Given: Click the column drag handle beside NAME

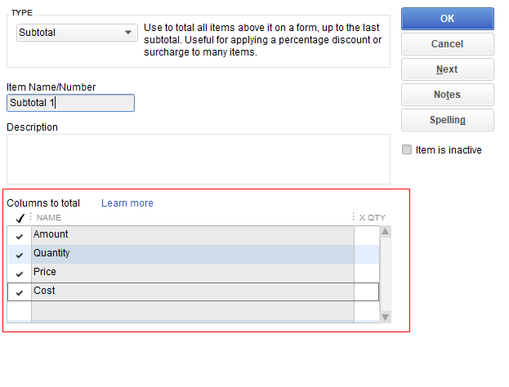Looking at the screenshot, I should [x=31, y=218].
